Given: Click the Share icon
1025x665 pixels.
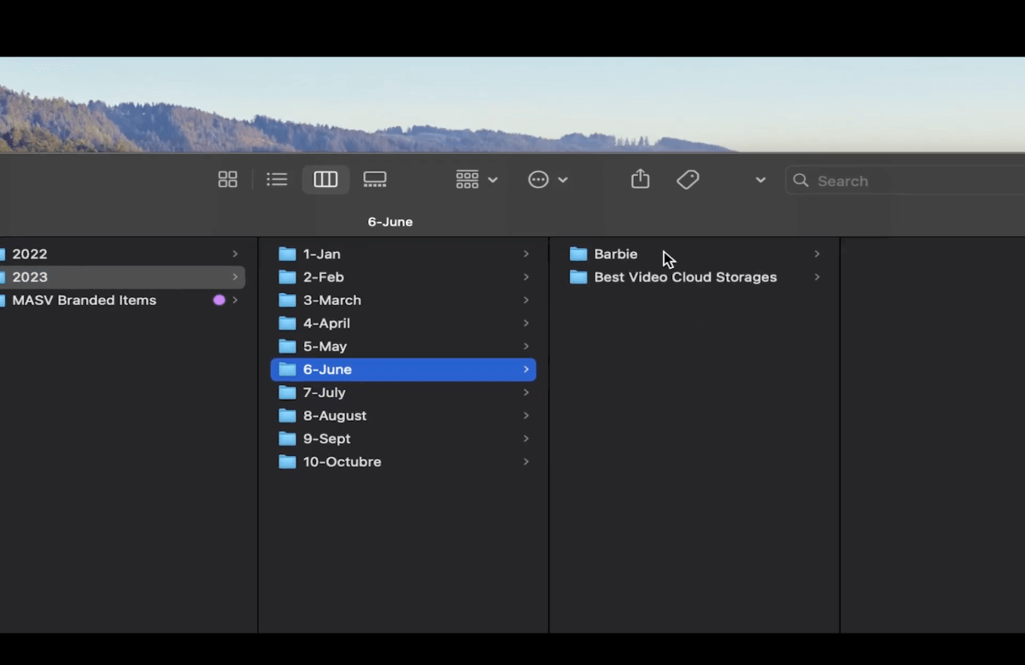Looking at the screenshot, I should click(x=641, y=179).
